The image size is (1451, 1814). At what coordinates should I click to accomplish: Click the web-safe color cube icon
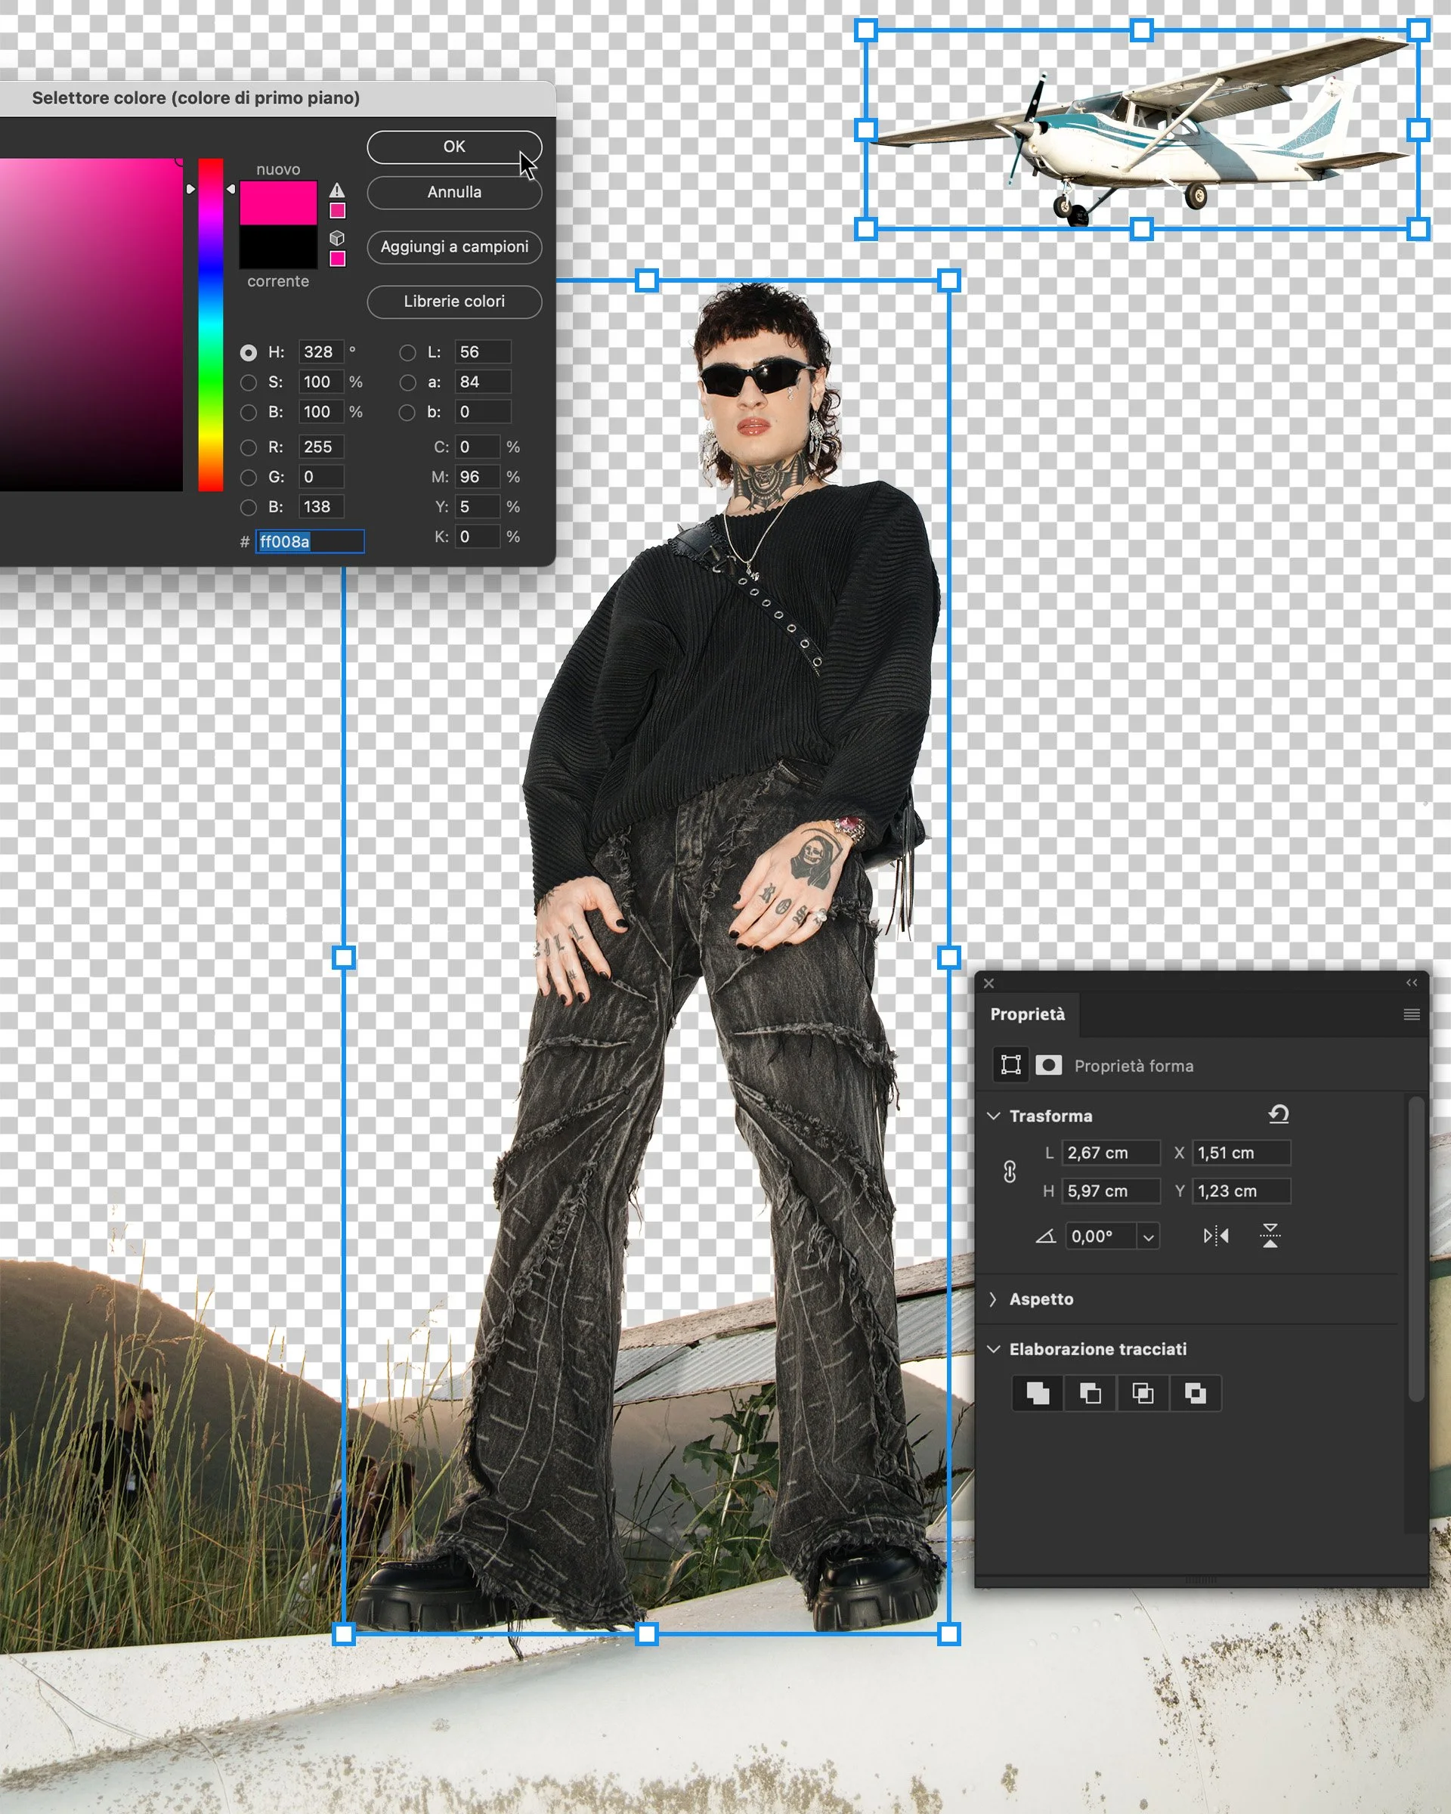tap(337, 238)
